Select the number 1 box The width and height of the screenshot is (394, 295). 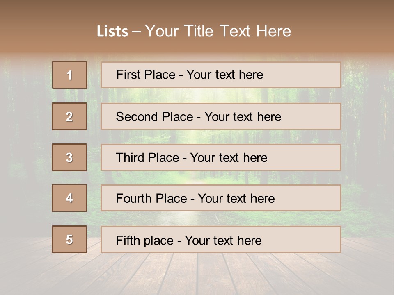[x=70, y=75]
